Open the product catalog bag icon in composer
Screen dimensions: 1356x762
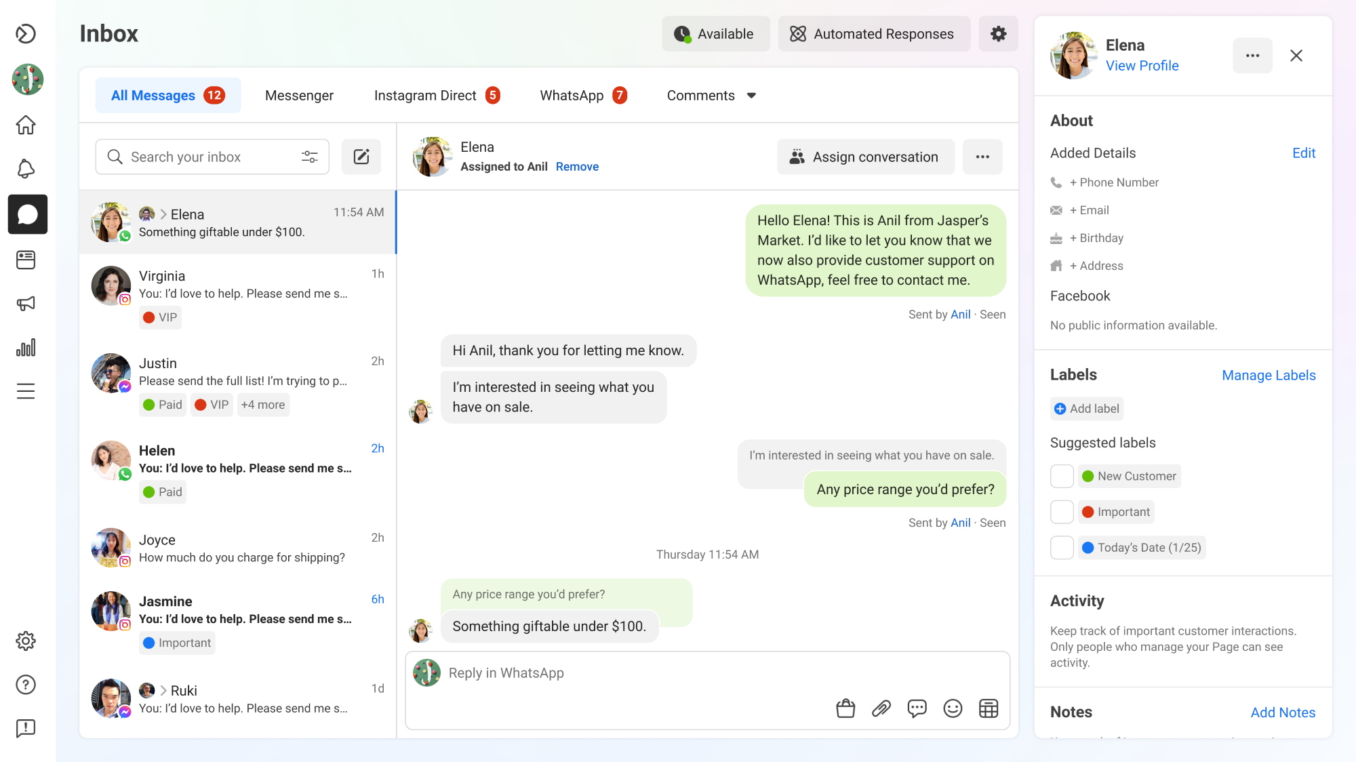(x=845, y=708)
